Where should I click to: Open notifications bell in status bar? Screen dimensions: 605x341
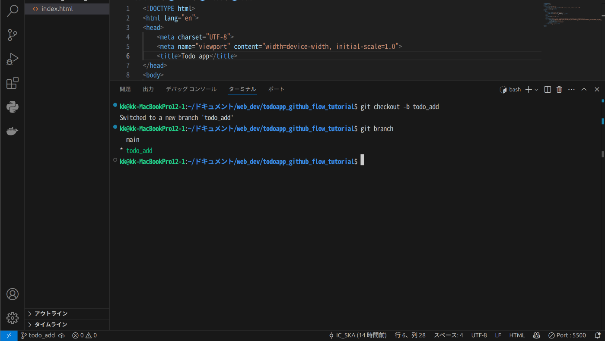tap(598, 335)
